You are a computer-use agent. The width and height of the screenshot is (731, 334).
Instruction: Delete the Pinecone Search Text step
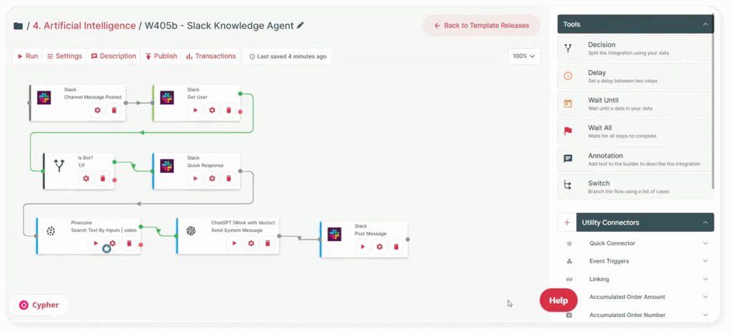click(x=129, y=243)
